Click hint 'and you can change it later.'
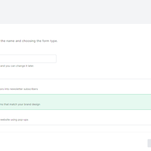Image resolution: width=151 pixels, height=151 pixels. pyautogui.click(x=17, y=66)
